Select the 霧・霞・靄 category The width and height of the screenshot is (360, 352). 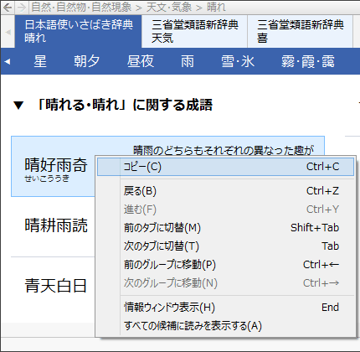coord(308,61)
